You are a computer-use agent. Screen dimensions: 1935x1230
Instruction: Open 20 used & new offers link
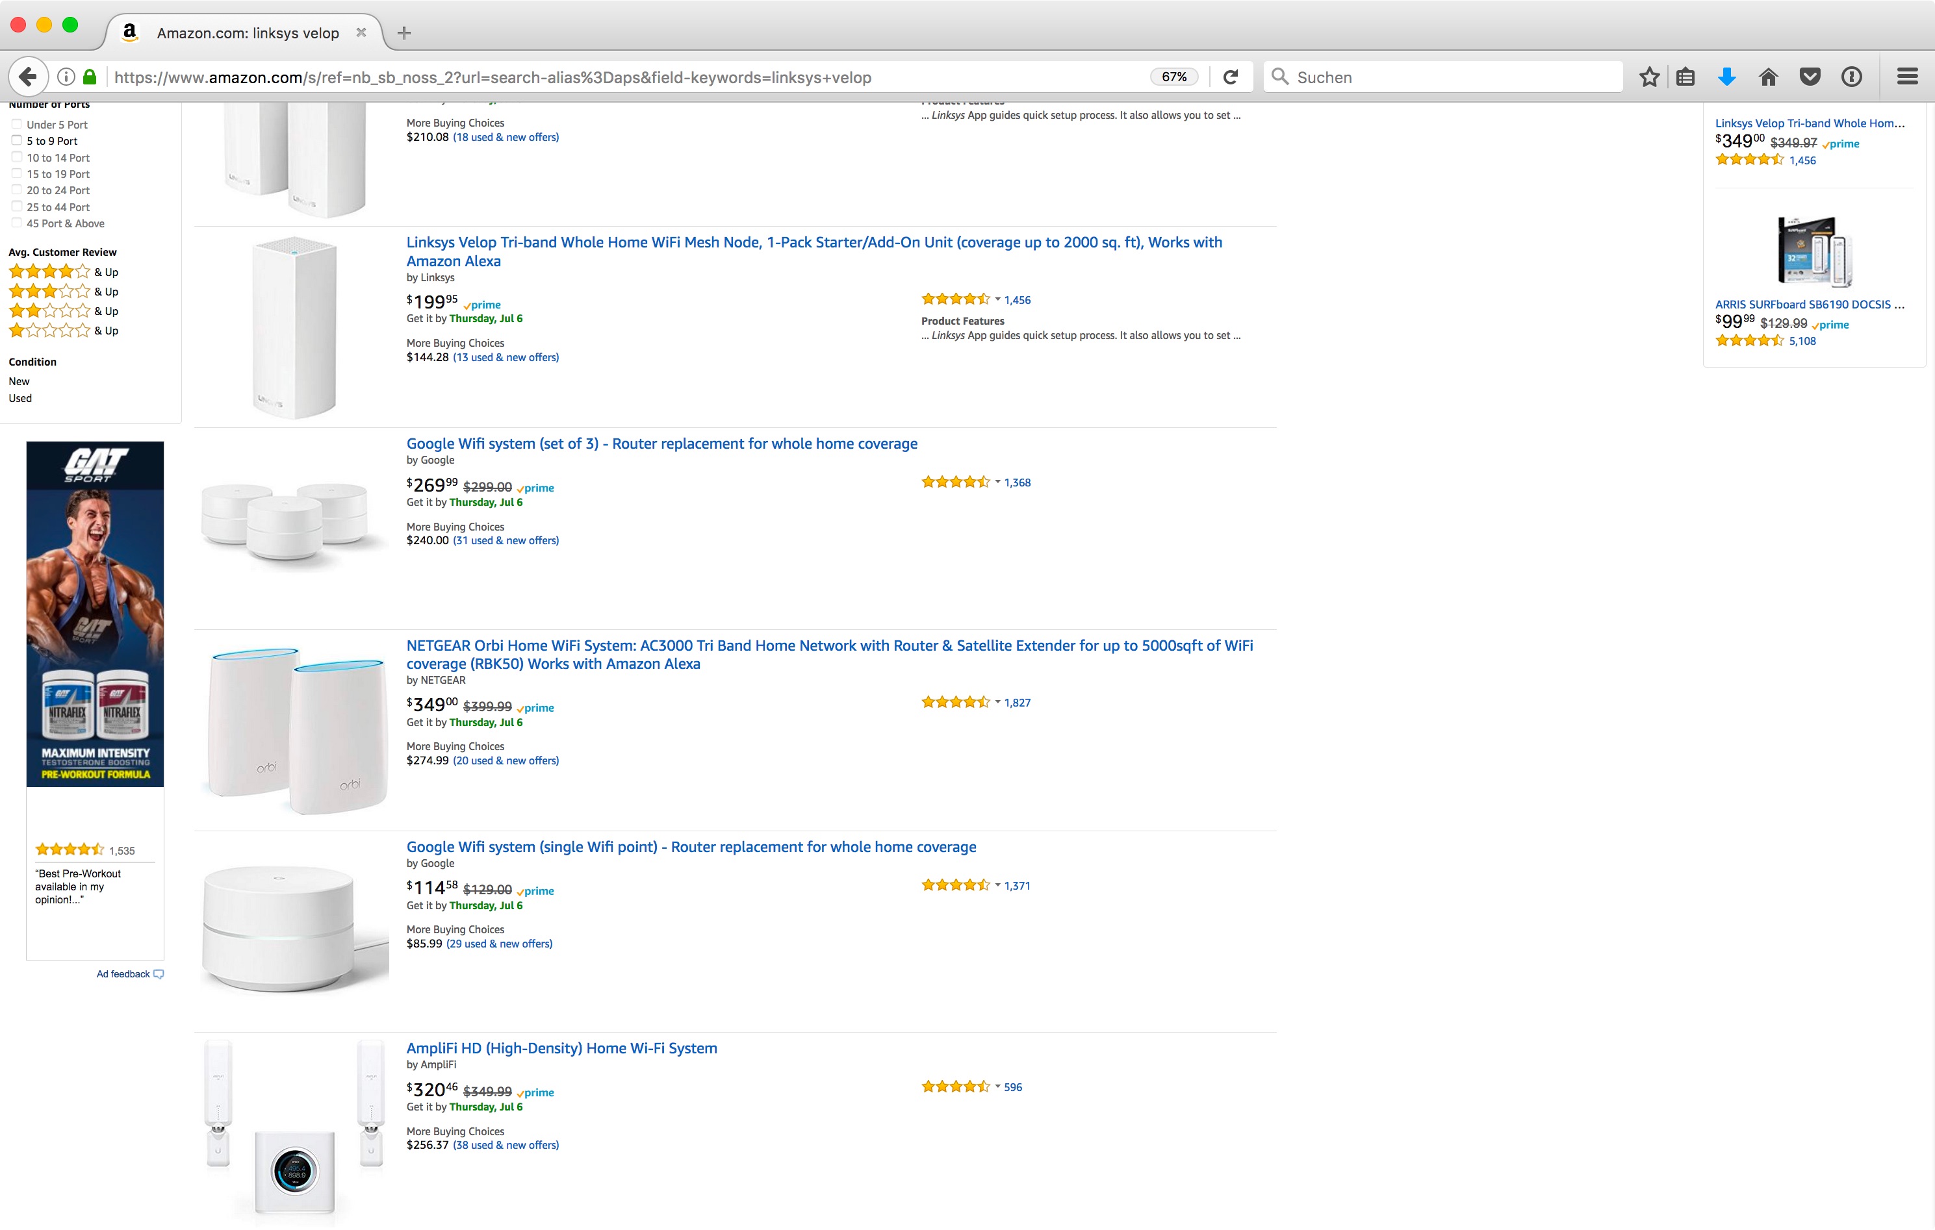(x=506, y=761)
